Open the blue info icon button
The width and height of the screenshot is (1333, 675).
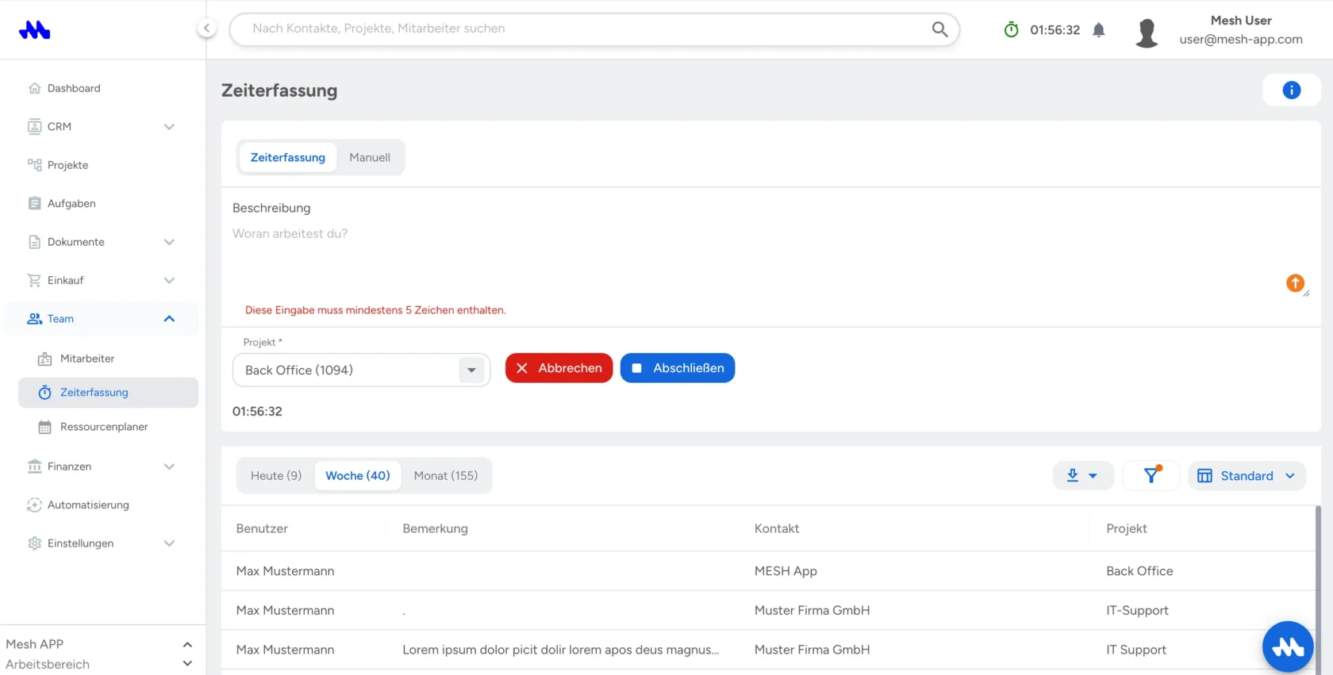point(1291,90)
